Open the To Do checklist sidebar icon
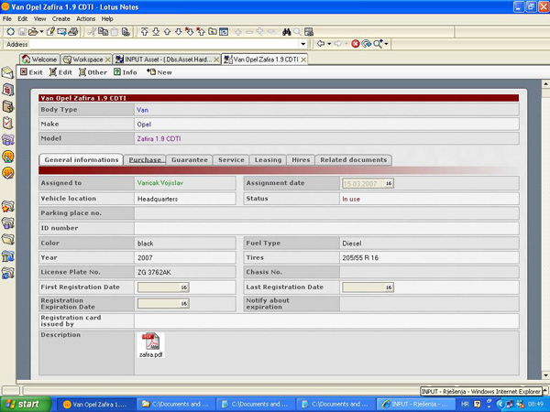Screen dimensions: 550x412 (7, 123)
